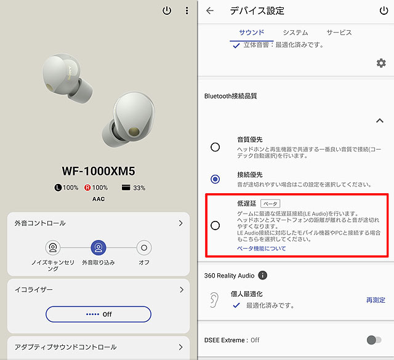Choose the 音質優先 radio button
This screenshot has height=360, width=394.
(215, 147)
